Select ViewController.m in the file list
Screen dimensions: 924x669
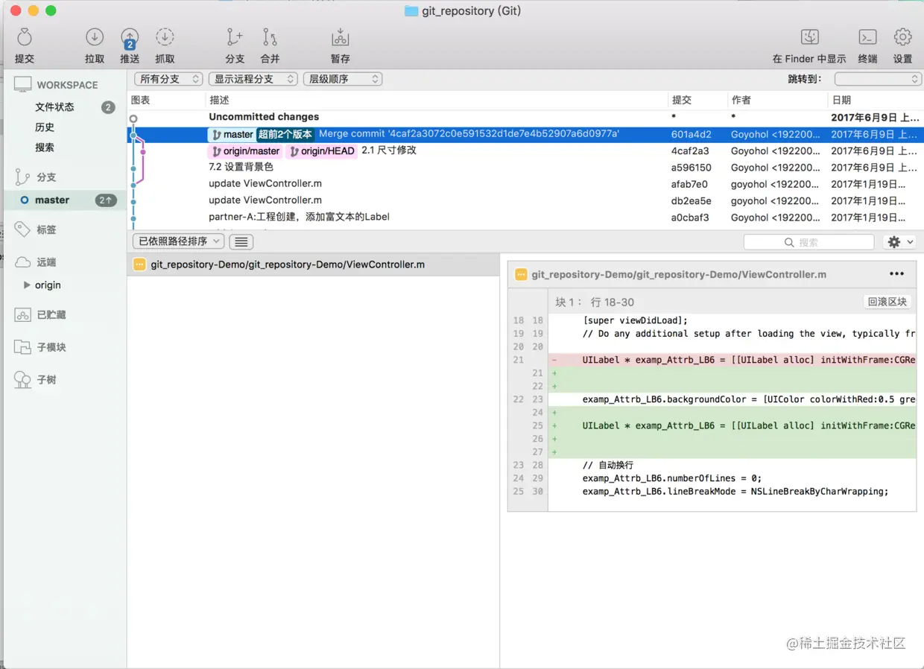[x=313, y=264]
